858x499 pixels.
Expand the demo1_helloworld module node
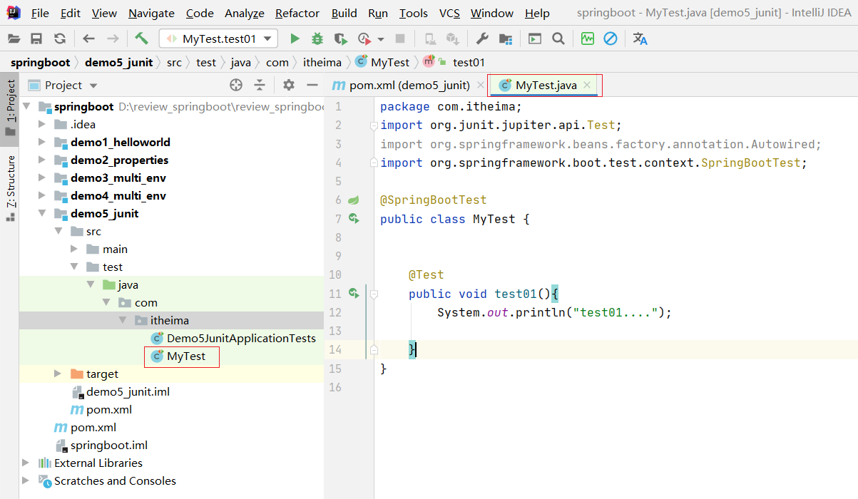(42, 143)
